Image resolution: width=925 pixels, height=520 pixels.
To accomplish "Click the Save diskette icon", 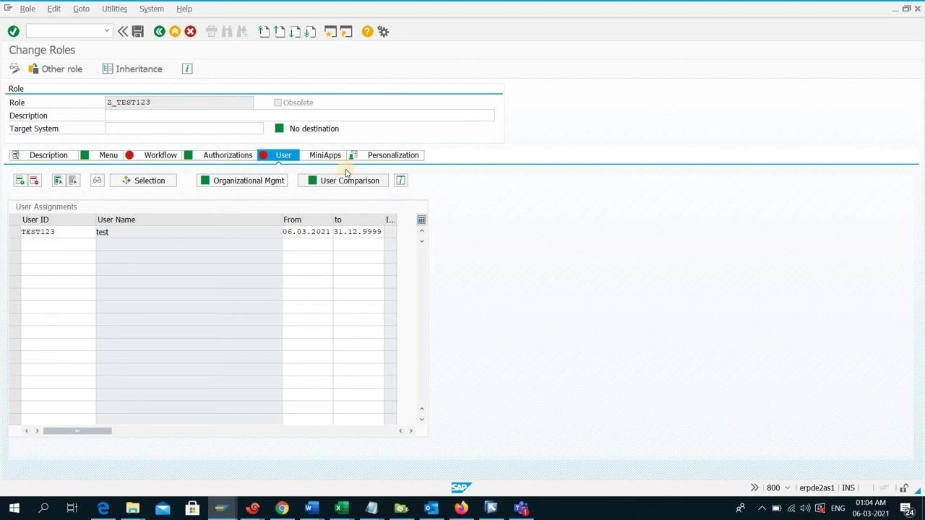I will (138, 31).
